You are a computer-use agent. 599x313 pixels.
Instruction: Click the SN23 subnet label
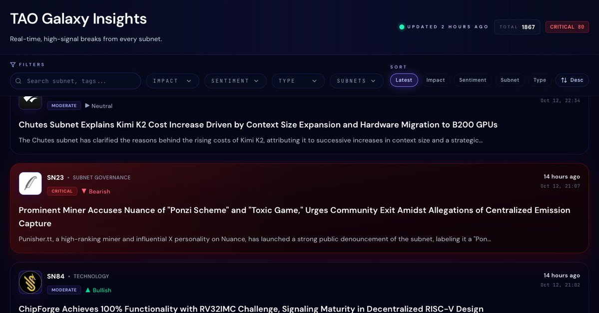coord(55,177)
